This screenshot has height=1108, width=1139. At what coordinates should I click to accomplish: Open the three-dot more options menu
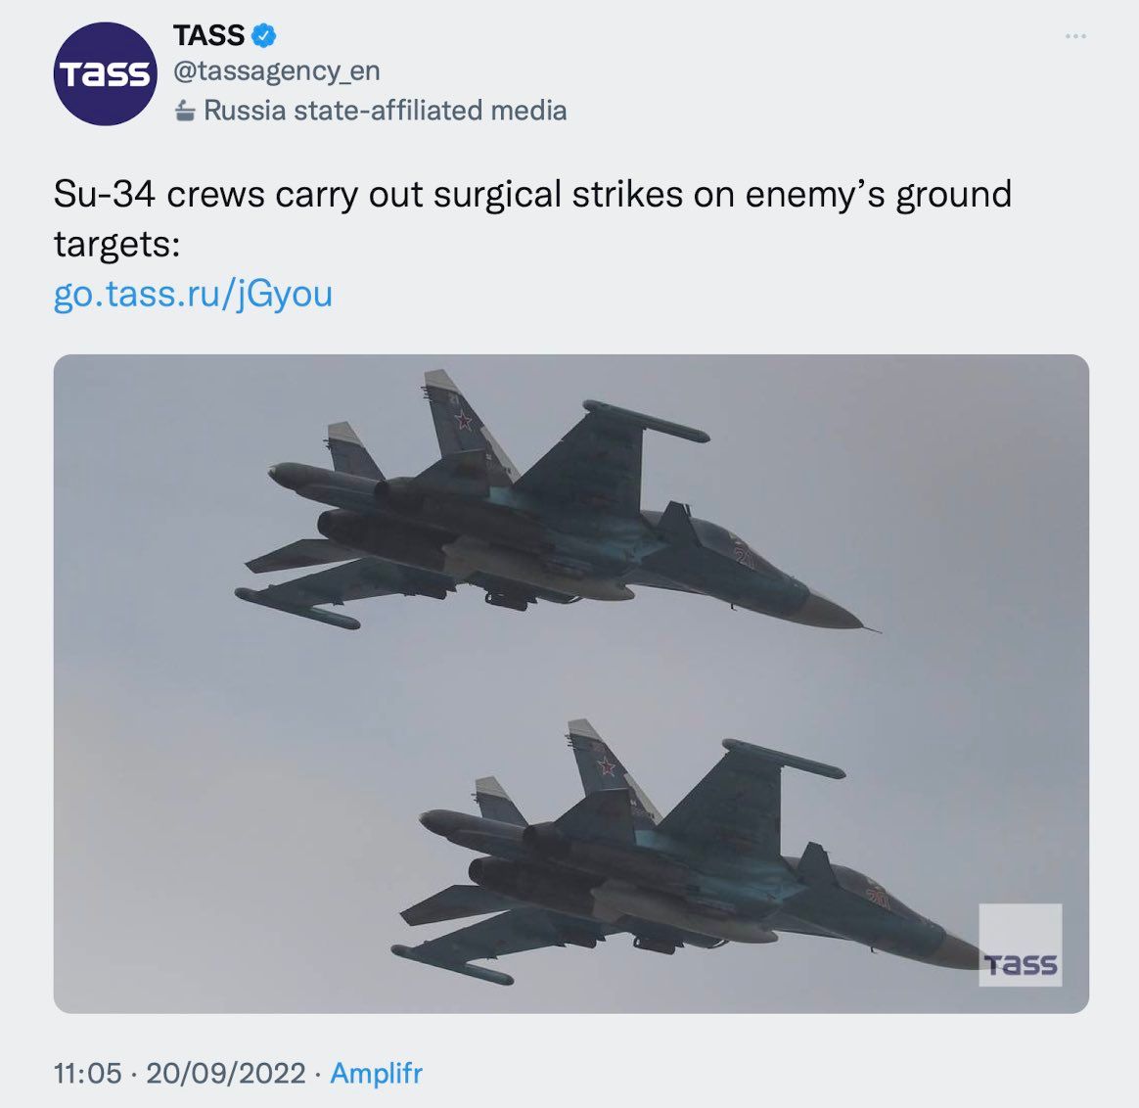coord(1075,36)
